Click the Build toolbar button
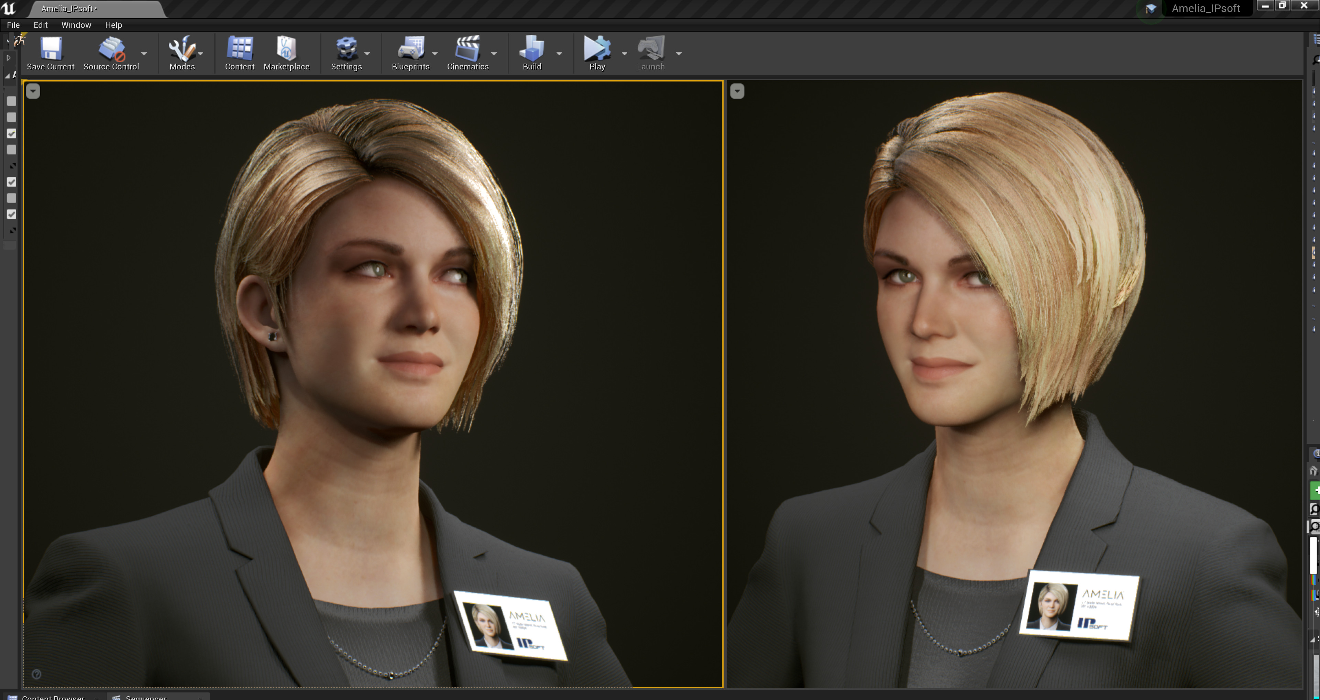This screenshot has width=1320, height=700. [532, 53]
